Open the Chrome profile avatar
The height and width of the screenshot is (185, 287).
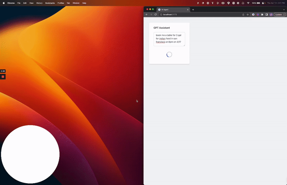pyautogui.click(x=271, y=14)
